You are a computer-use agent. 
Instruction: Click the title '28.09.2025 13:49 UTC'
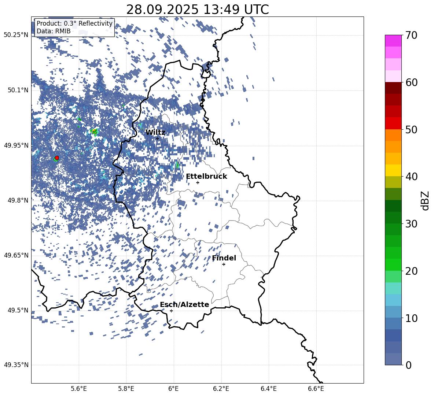point(197,10)
